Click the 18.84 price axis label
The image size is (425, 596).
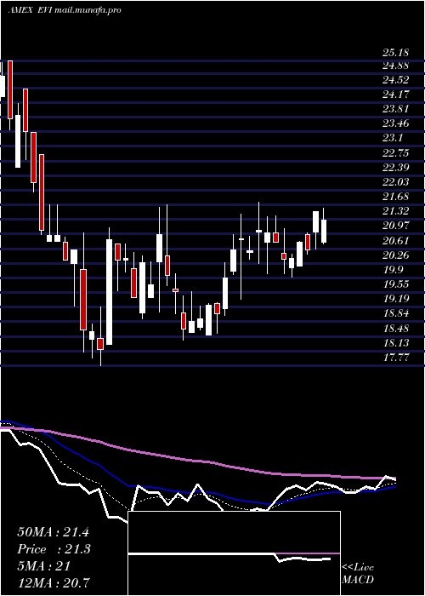[395, 313]
